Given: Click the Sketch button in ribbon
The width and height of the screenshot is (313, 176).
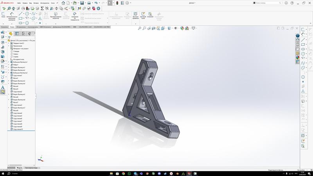Looking at the screenshot, I should (x=3, y=15).
